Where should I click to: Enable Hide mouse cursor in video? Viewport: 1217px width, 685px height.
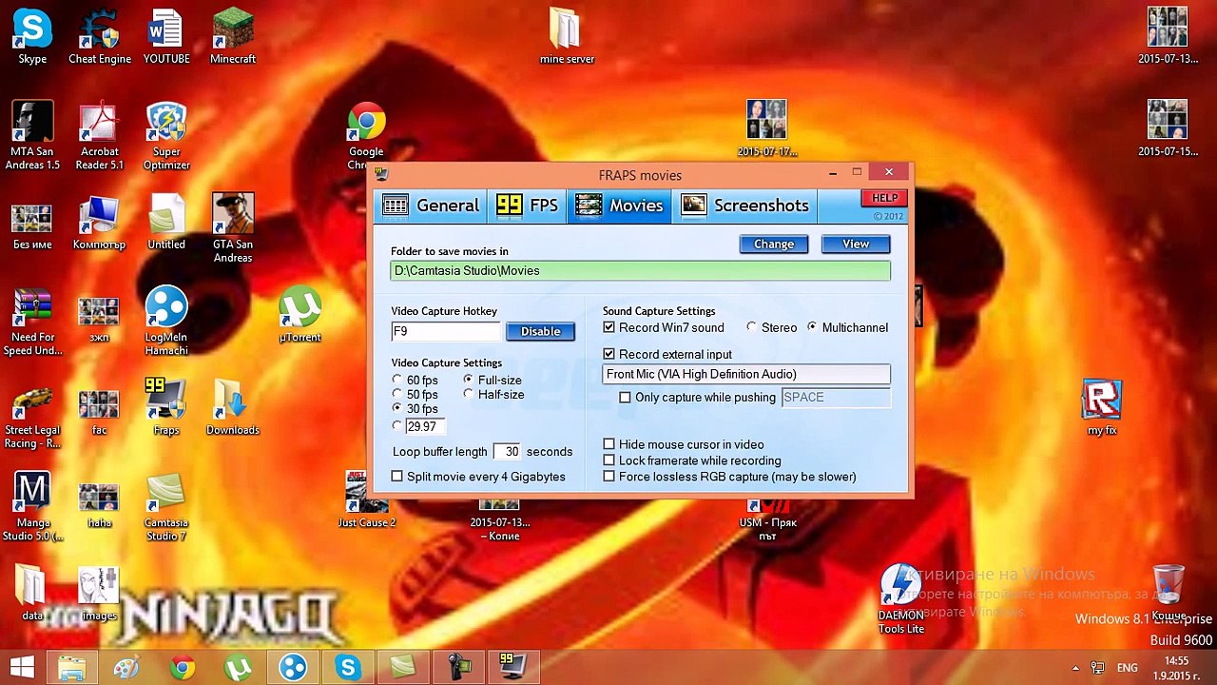pos(609,444)
